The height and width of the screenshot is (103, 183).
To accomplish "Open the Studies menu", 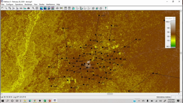I will 42,5.
